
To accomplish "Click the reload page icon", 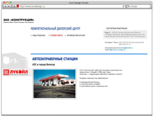I will pos(123,6).
